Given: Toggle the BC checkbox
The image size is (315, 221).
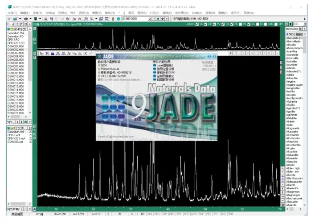Looking at the screenshot, I should click(249, 24).
